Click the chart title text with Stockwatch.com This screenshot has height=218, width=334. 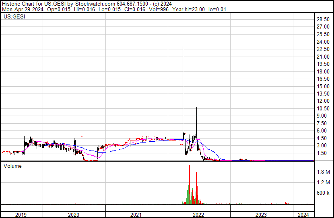87,4
